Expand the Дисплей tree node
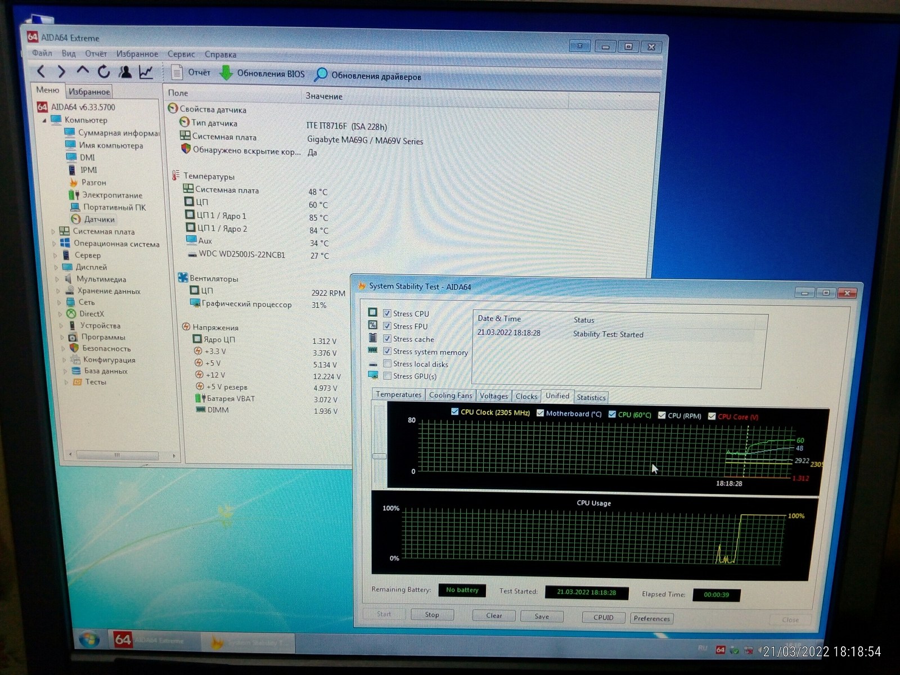 point(56,267)
